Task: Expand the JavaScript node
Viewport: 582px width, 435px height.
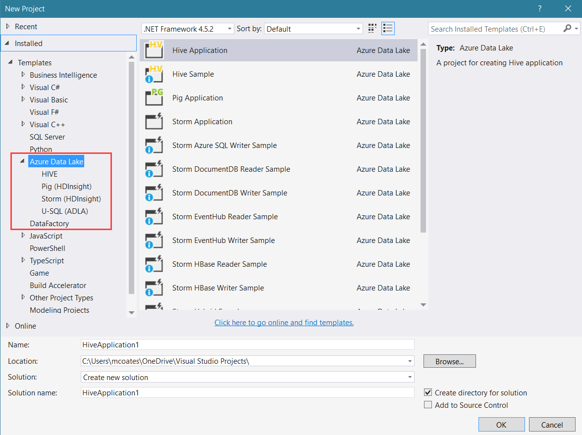Action: point(23,236)
